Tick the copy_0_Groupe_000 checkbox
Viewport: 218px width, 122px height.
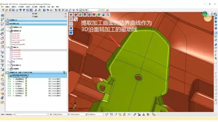pyautogui.click(x=11, y=44)
